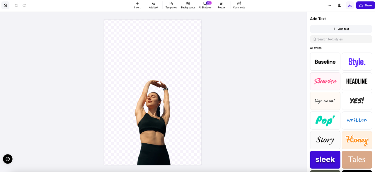The image size is (375, 172).
Task: Choose the purple Style. text style
Action: coord(357,62)
